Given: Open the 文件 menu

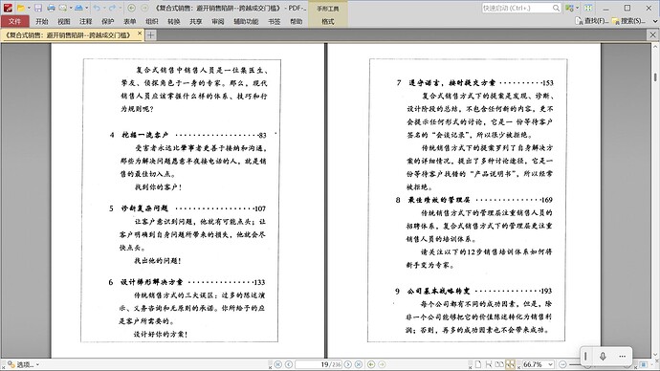Looking at the screenshot, I should click(x=14, y=21).
